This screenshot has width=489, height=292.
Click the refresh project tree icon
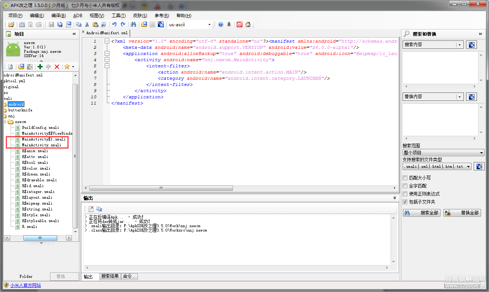click(x=11, y=67)
